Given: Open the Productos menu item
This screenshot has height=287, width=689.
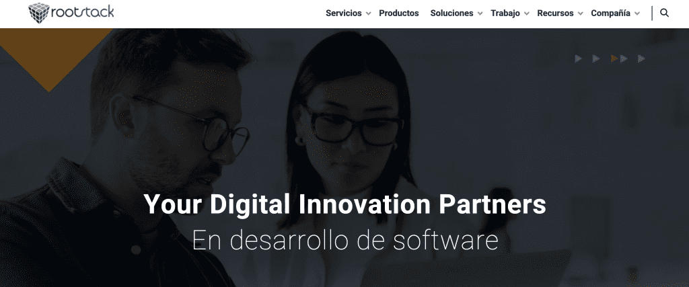Looking at the screenshot, I should [399, 13].
